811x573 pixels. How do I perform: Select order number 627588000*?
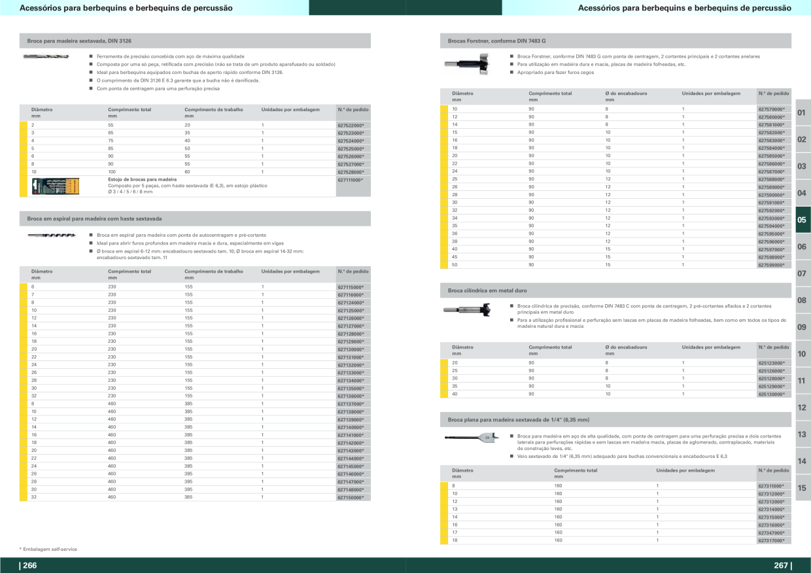click(772, 179)
